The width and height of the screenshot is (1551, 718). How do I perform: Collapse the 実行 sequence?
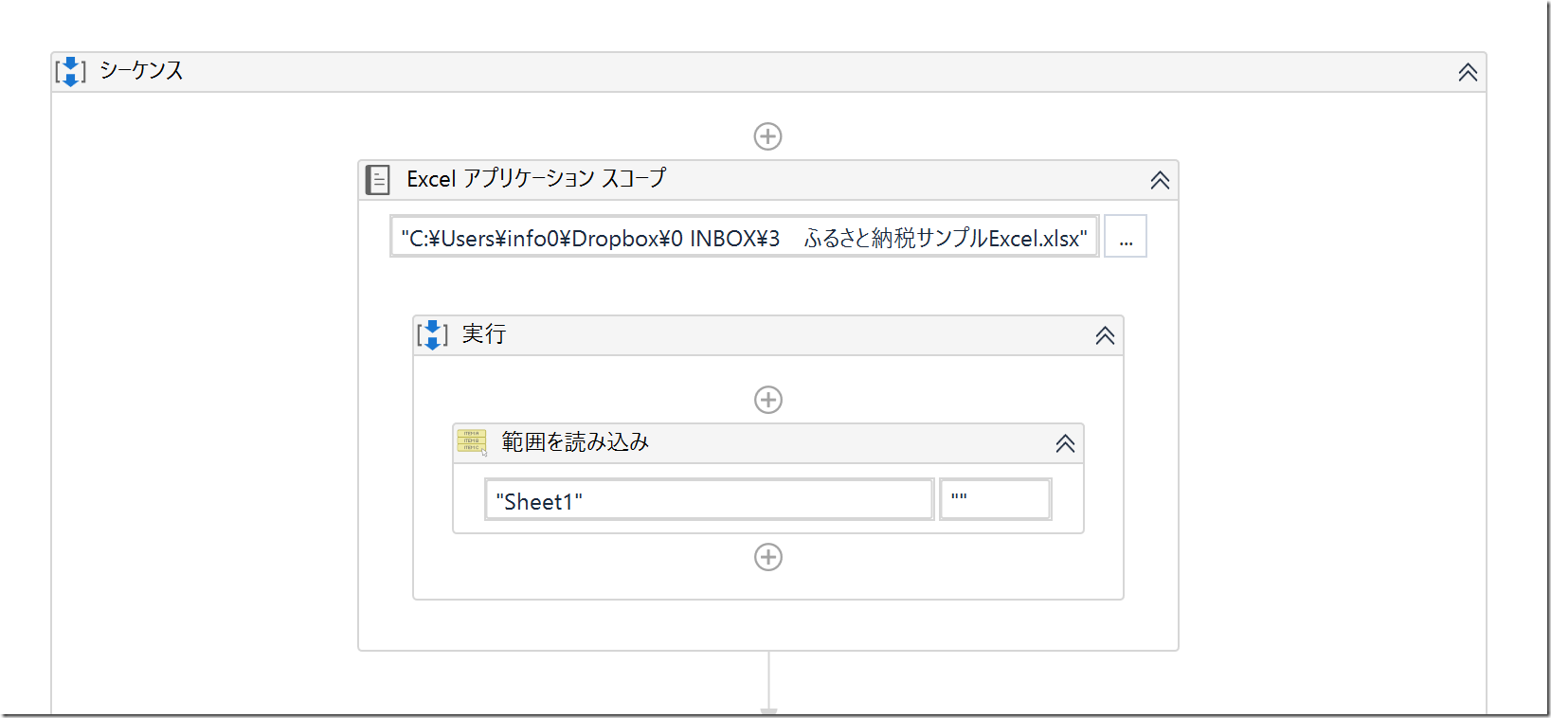(x=1105, y=335)
